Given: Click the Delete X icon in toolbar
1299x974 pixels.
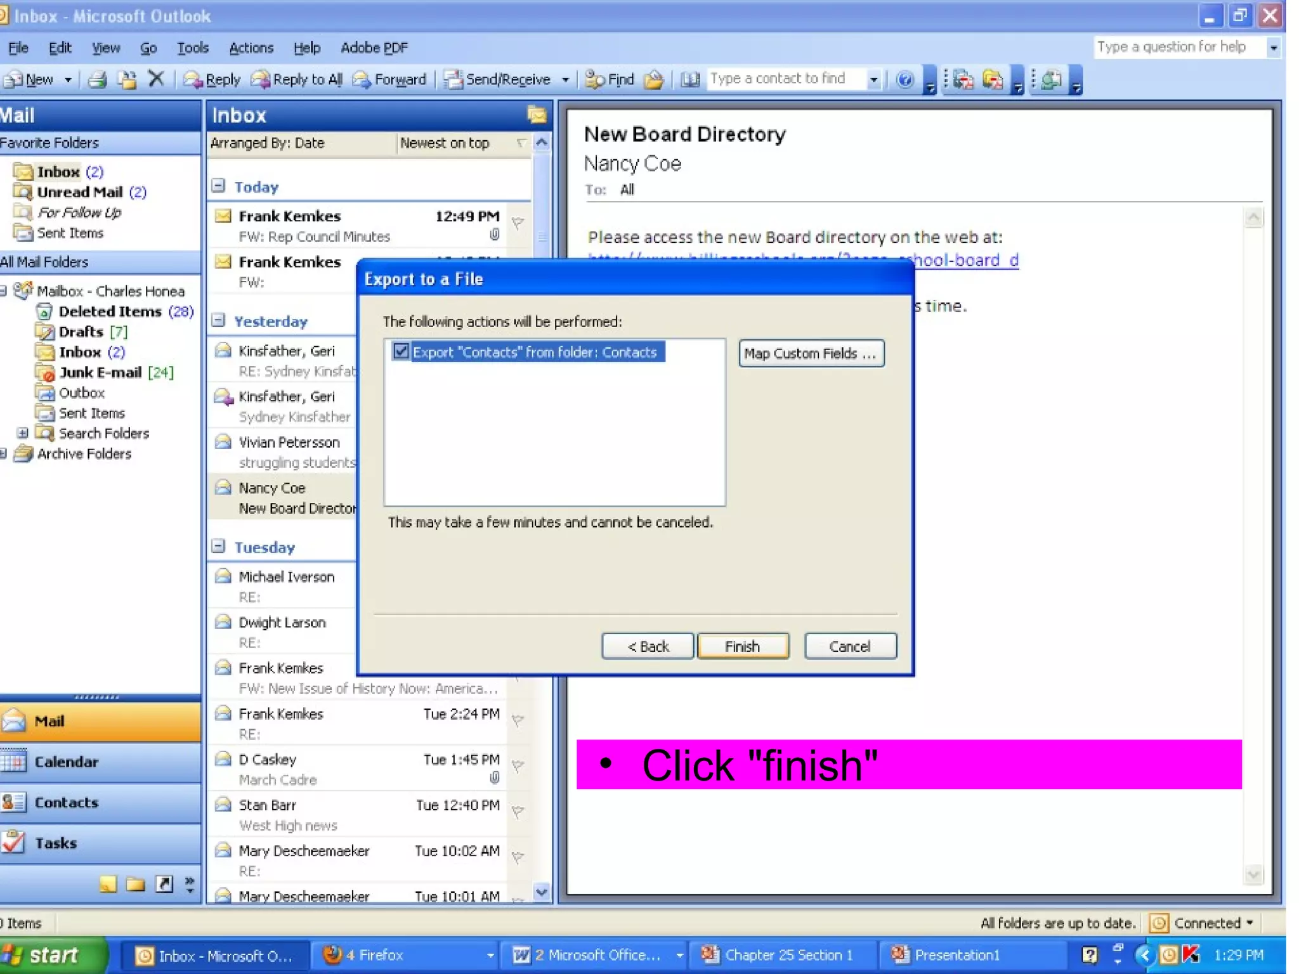Looking at the screenshot, I should click(x=156, y=79).
